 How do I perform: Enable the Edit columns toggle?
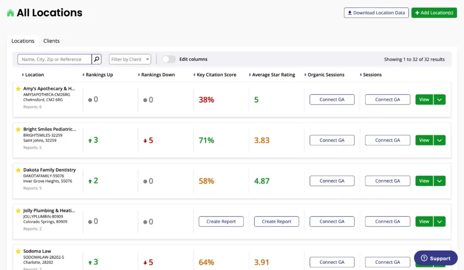click(x=169, y=59)
